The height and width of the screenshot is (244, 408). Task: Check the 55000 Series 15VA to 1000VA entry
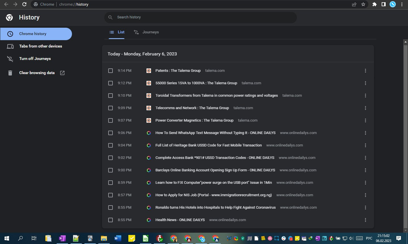(110, 83)
